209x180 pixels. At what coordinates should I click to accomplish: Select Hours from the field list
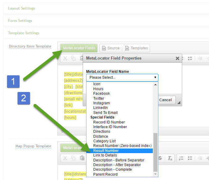[x=98, y=89]
